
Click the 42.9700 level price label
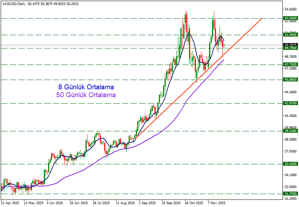point(290,103)
